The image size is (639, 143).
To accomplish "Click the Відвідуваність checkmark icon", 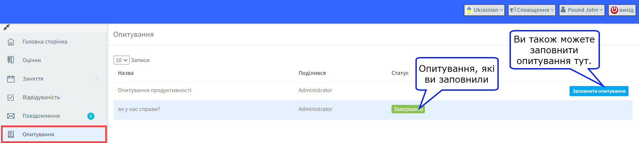I will coord(11,97).
